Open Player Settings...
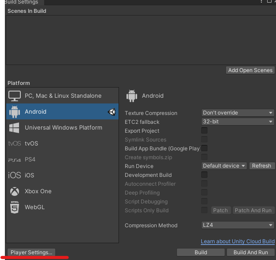276x260 pixels. 31,252
